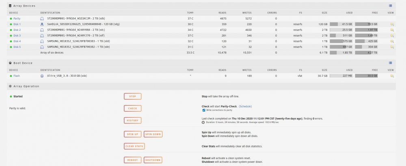Viewport: 406px width, 166px height.
Task: Open the Disk 1 device link
Action: click(x=17, y=24)
